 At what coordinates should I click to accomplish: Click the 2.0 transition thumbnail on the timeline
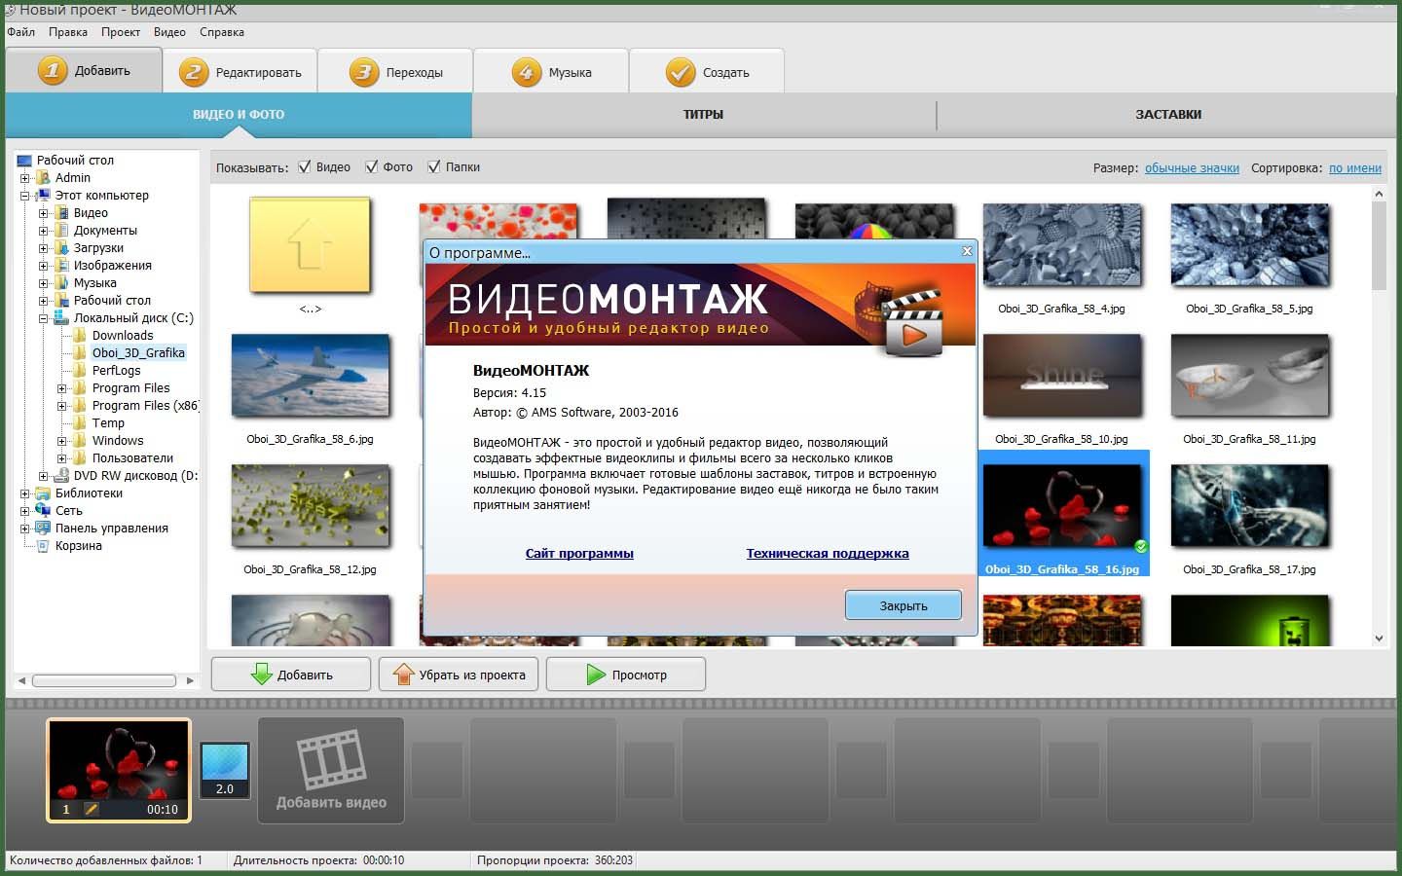pos(225,770)
